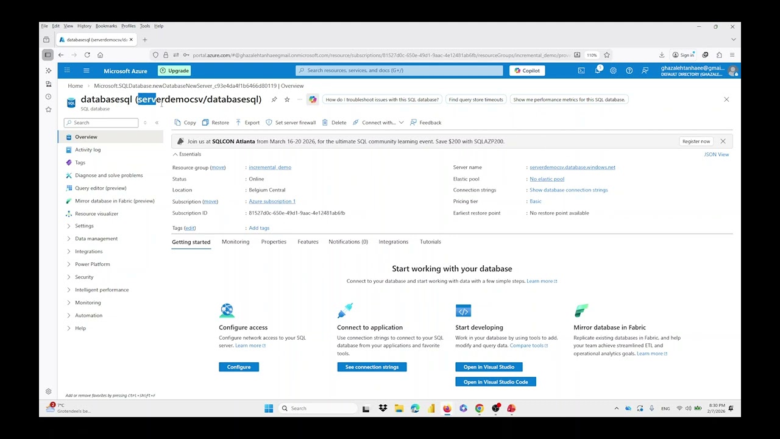Open Chrome from the taskbar
Viewport: 780px width, 439px height.
[x=480, y=409]
